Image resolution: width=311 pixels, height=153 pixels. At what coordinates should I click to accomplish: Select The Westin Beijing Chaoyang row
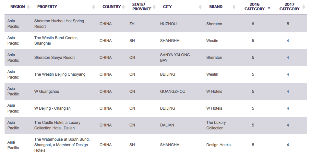coord(156,74)
